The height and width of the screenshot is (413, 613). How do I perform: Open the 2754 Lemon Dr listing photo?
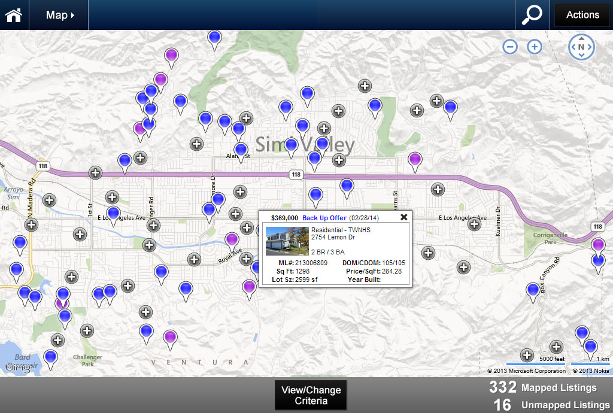(x=287, y=241)
